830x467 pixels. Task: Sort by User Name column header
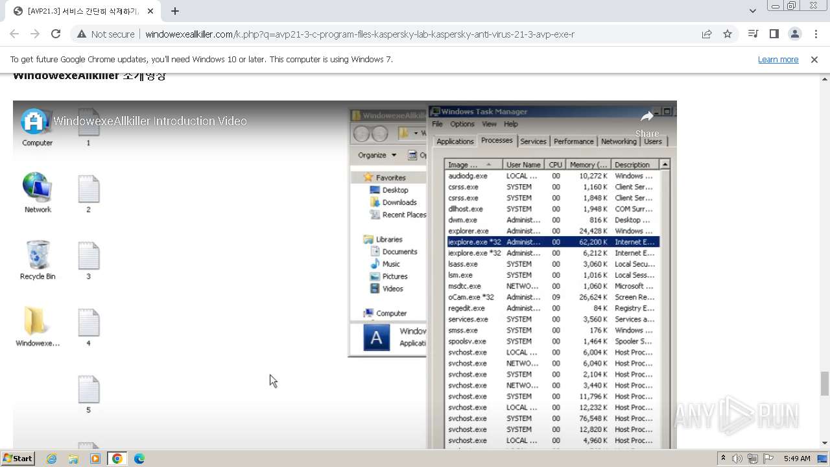tap(523, 165)
